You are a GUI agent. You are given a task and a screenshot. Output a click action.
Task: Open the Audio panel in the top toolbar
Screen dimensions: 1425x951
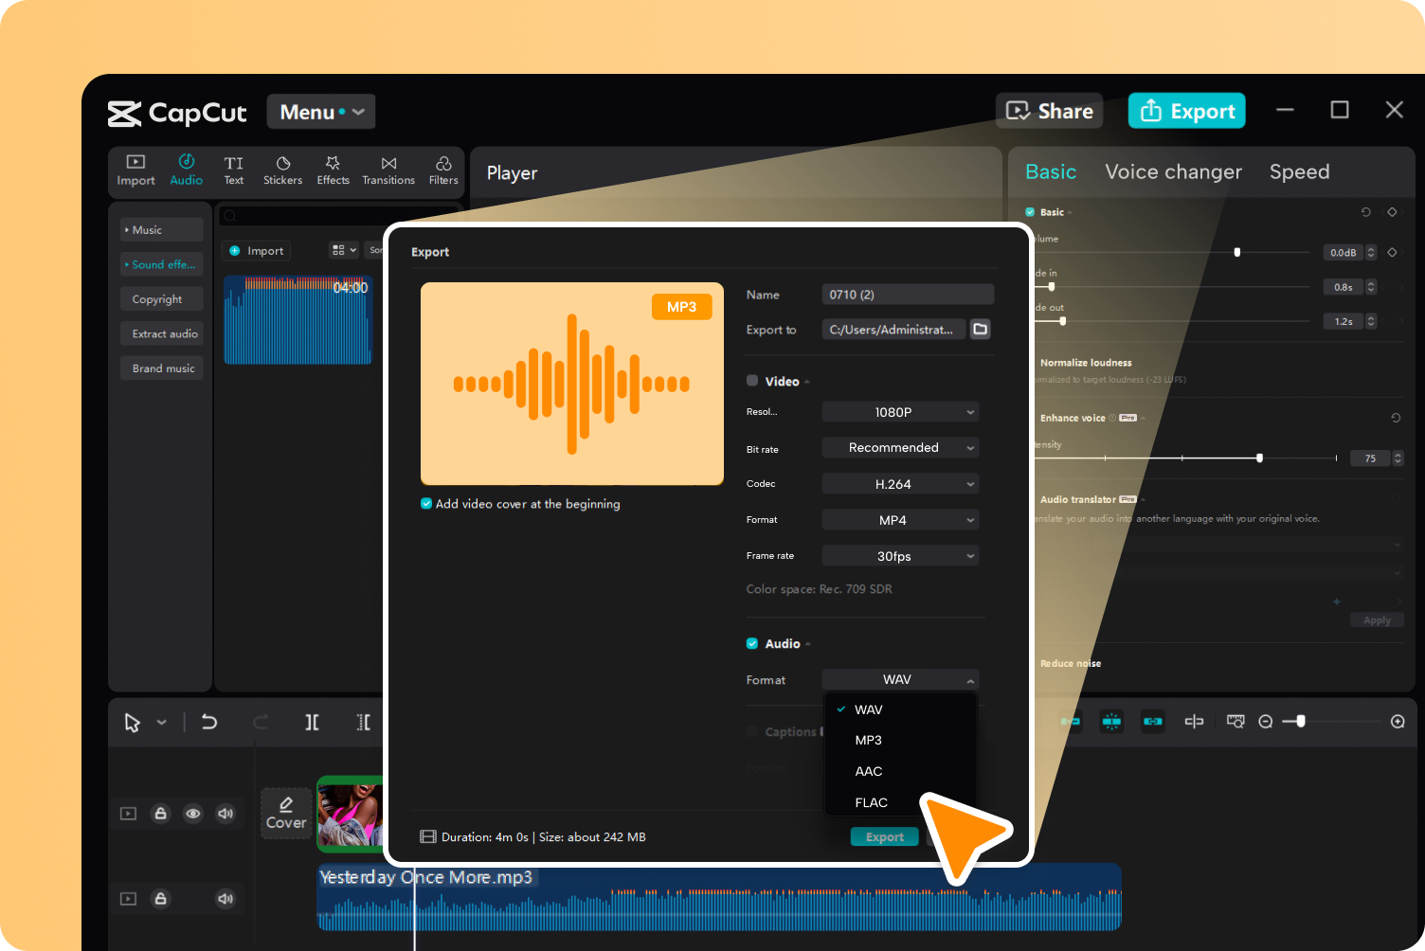pyautogui.click(x=186, y=170)
